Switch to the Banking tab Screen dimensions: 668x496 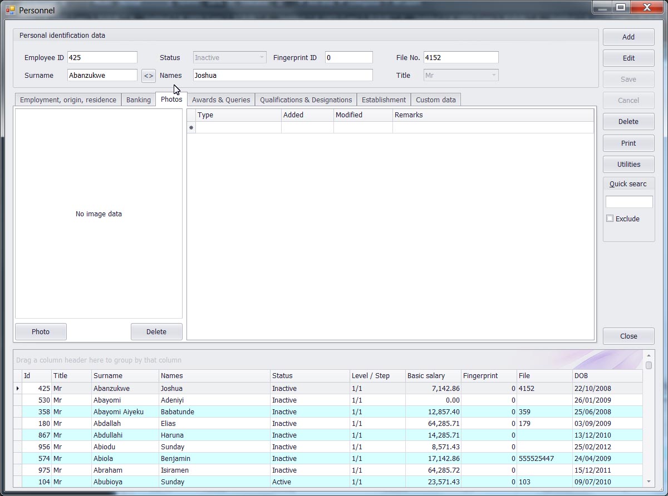pos(138,100)
